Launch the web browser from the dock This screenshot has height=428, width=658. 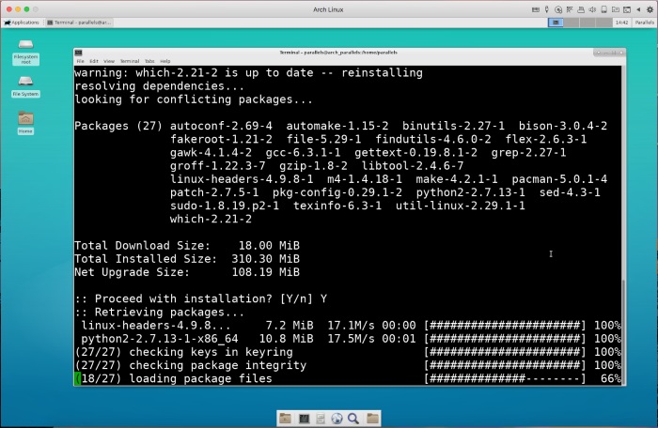click(337, 419)
